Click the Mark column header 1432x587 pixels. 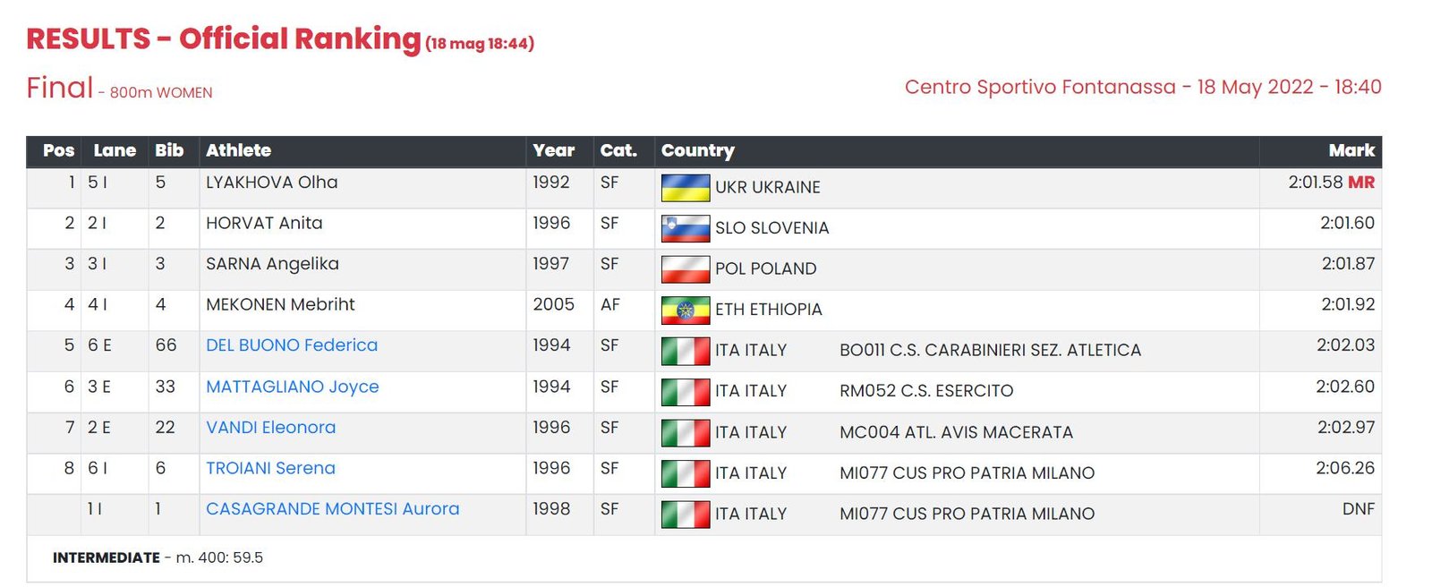point(1351,150)
